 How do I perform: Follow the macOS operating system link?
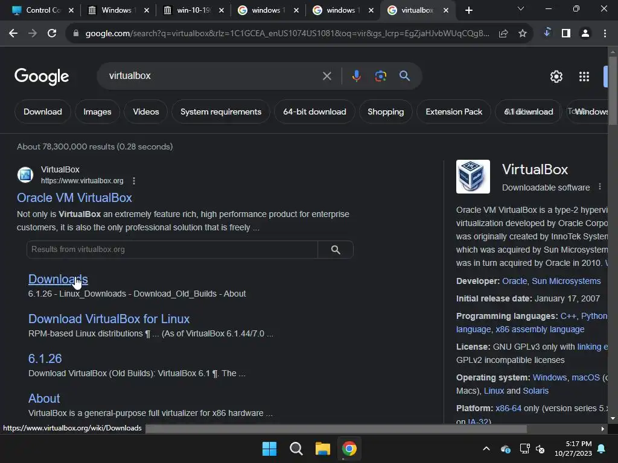(585, 377)
